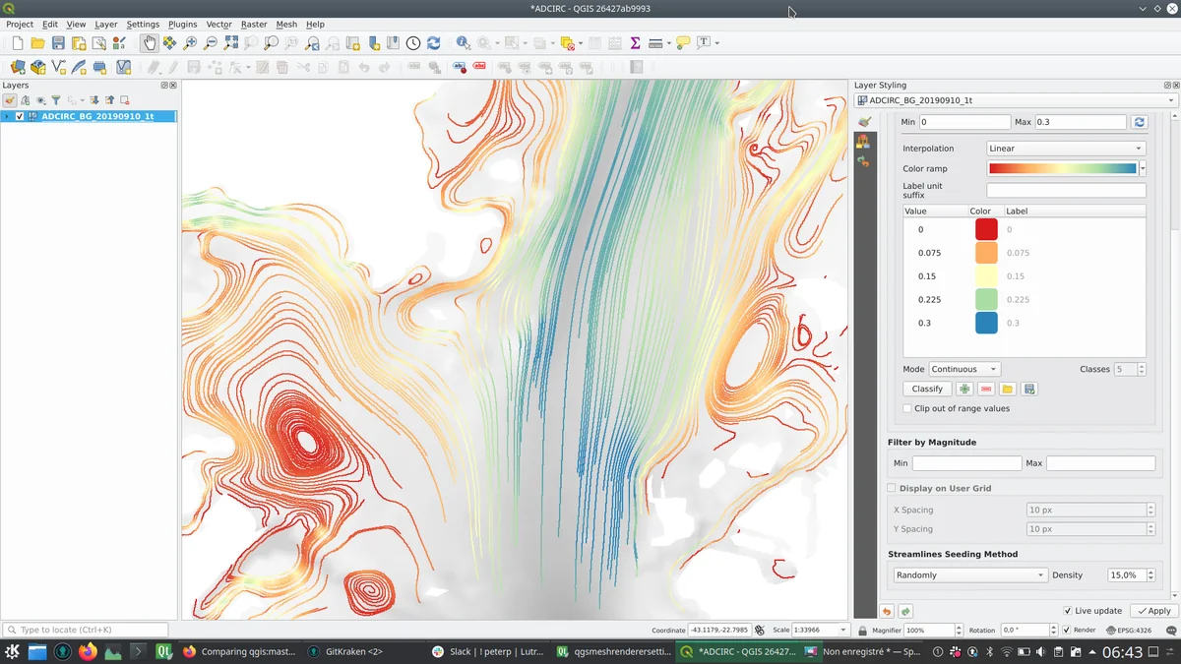Save the project with the floppy icon
The image size is (1181, 664).
58,43
